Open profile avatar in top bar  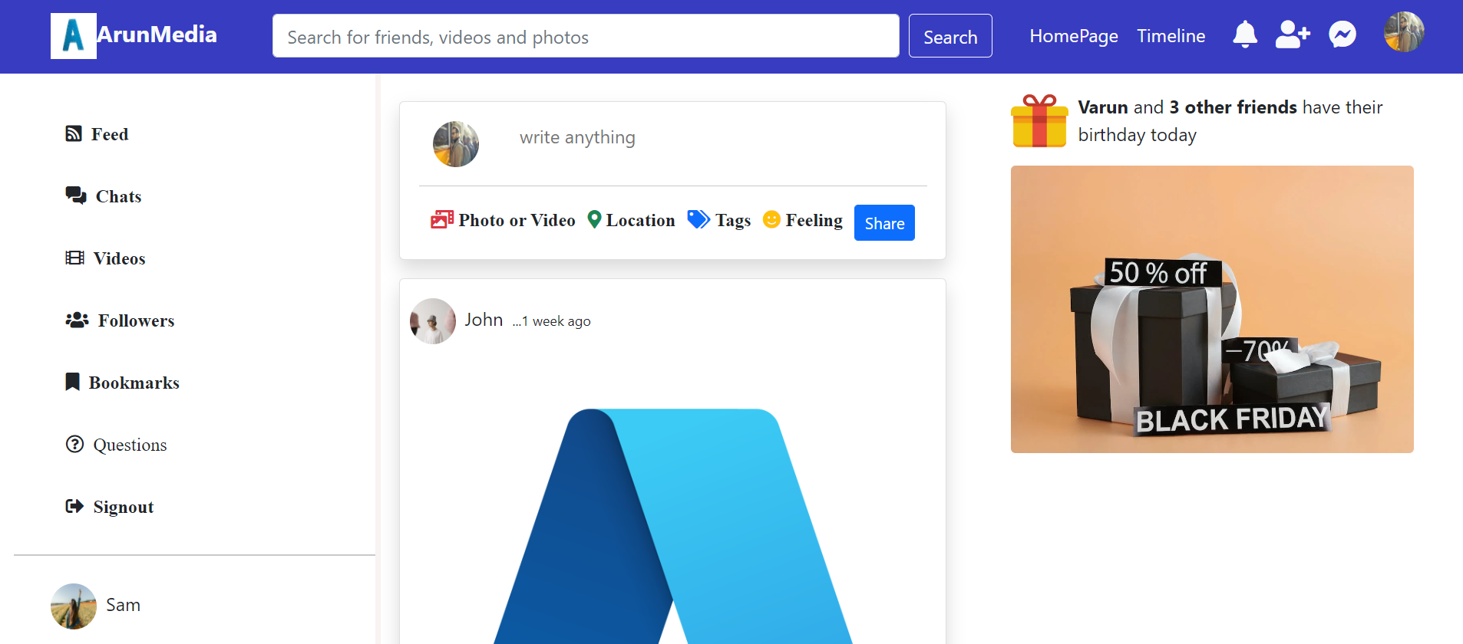pyautogui.click(x=1404, y=32)
